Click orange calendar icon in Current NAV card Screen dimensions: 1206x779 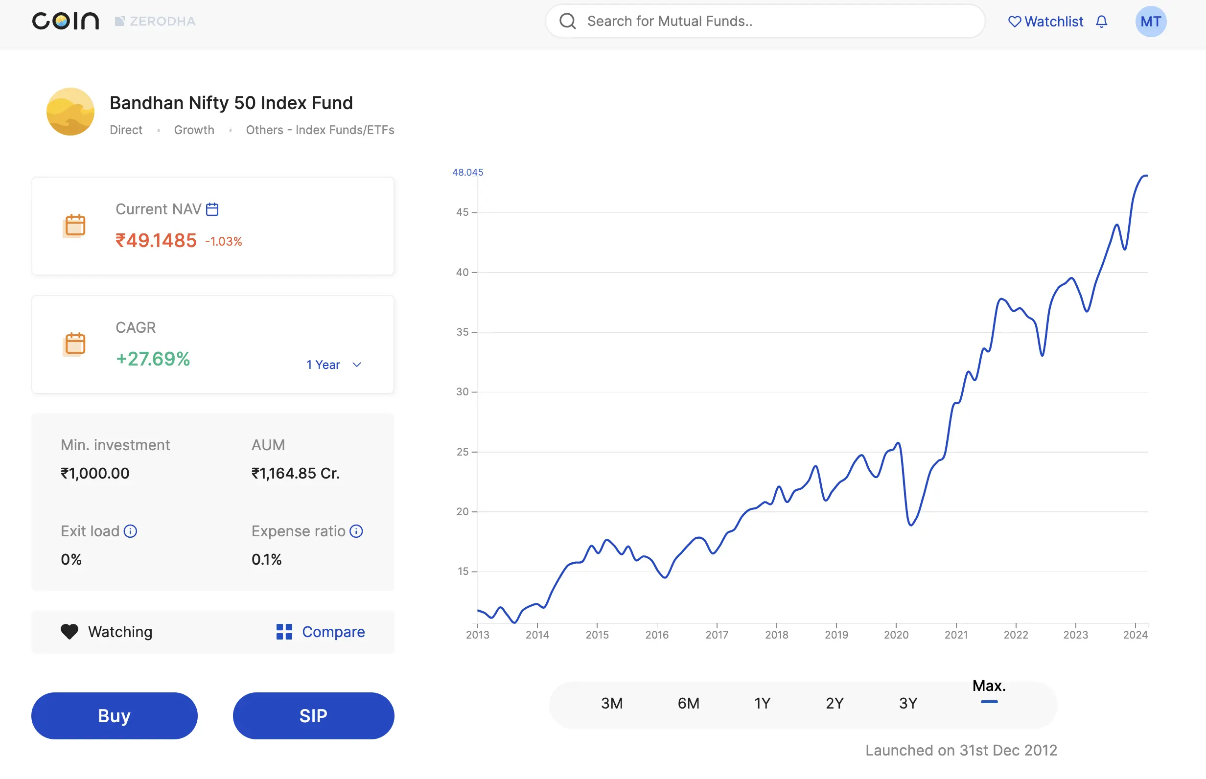click(74, 226)
